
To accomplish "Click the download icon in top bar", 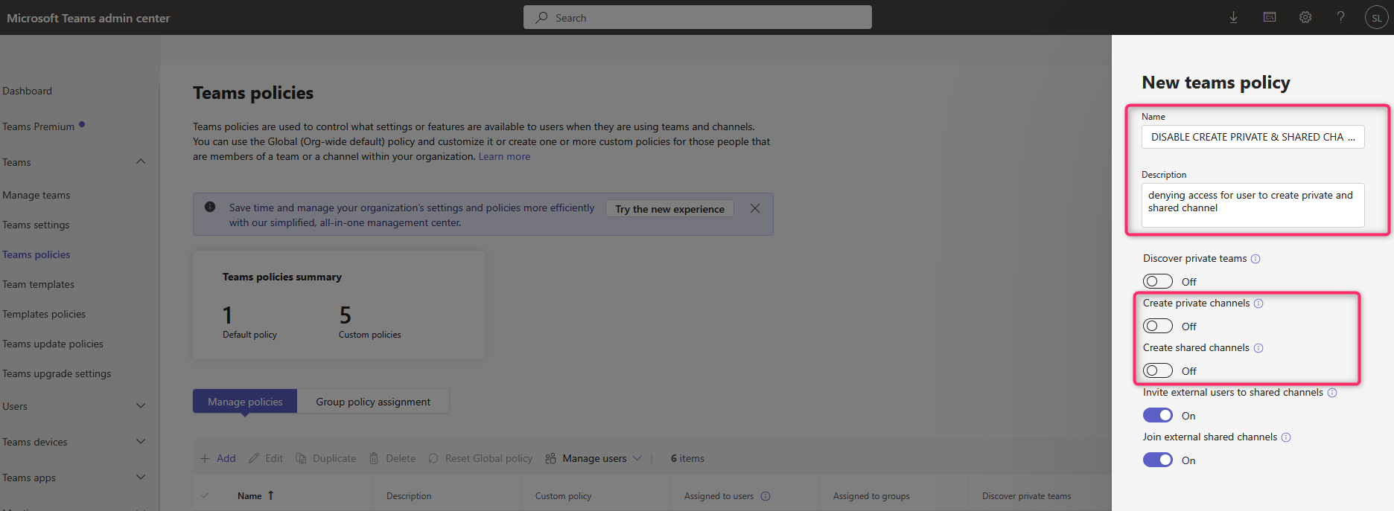I will coord(1234,17).
